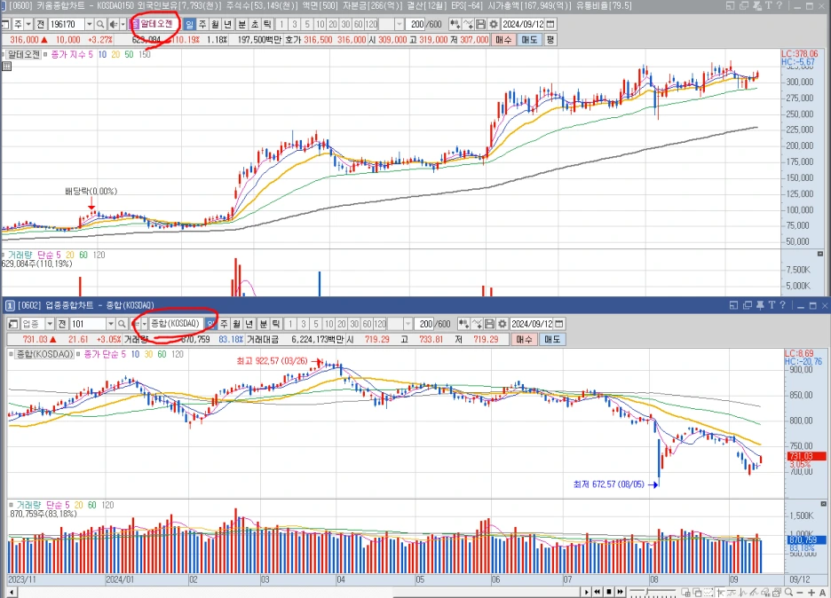
Task: Click '매도' sell button in KOSDAQ chart
Action: [552, 339]
